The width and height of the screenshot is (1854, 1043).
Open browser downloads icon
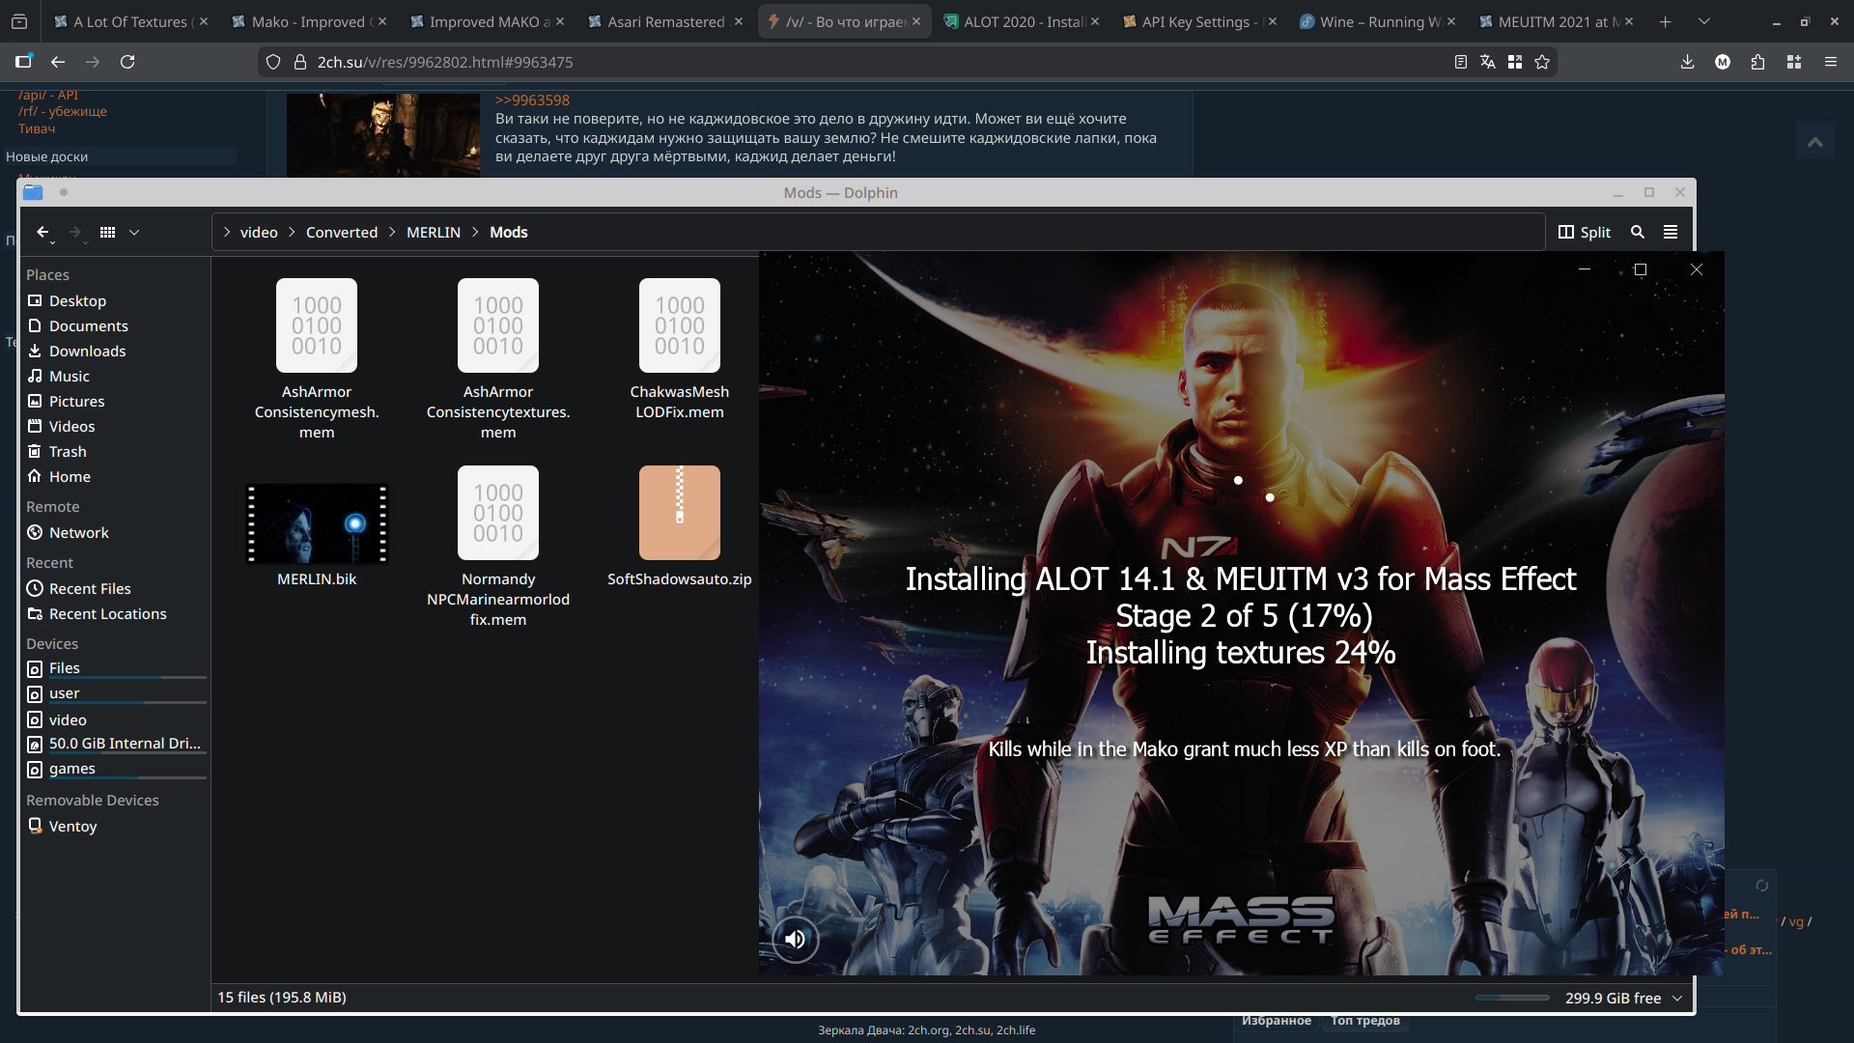pos(1687,62)
